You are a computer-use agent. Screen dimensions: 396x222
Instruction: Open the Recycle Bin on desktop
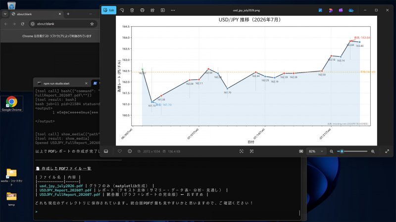11,5
